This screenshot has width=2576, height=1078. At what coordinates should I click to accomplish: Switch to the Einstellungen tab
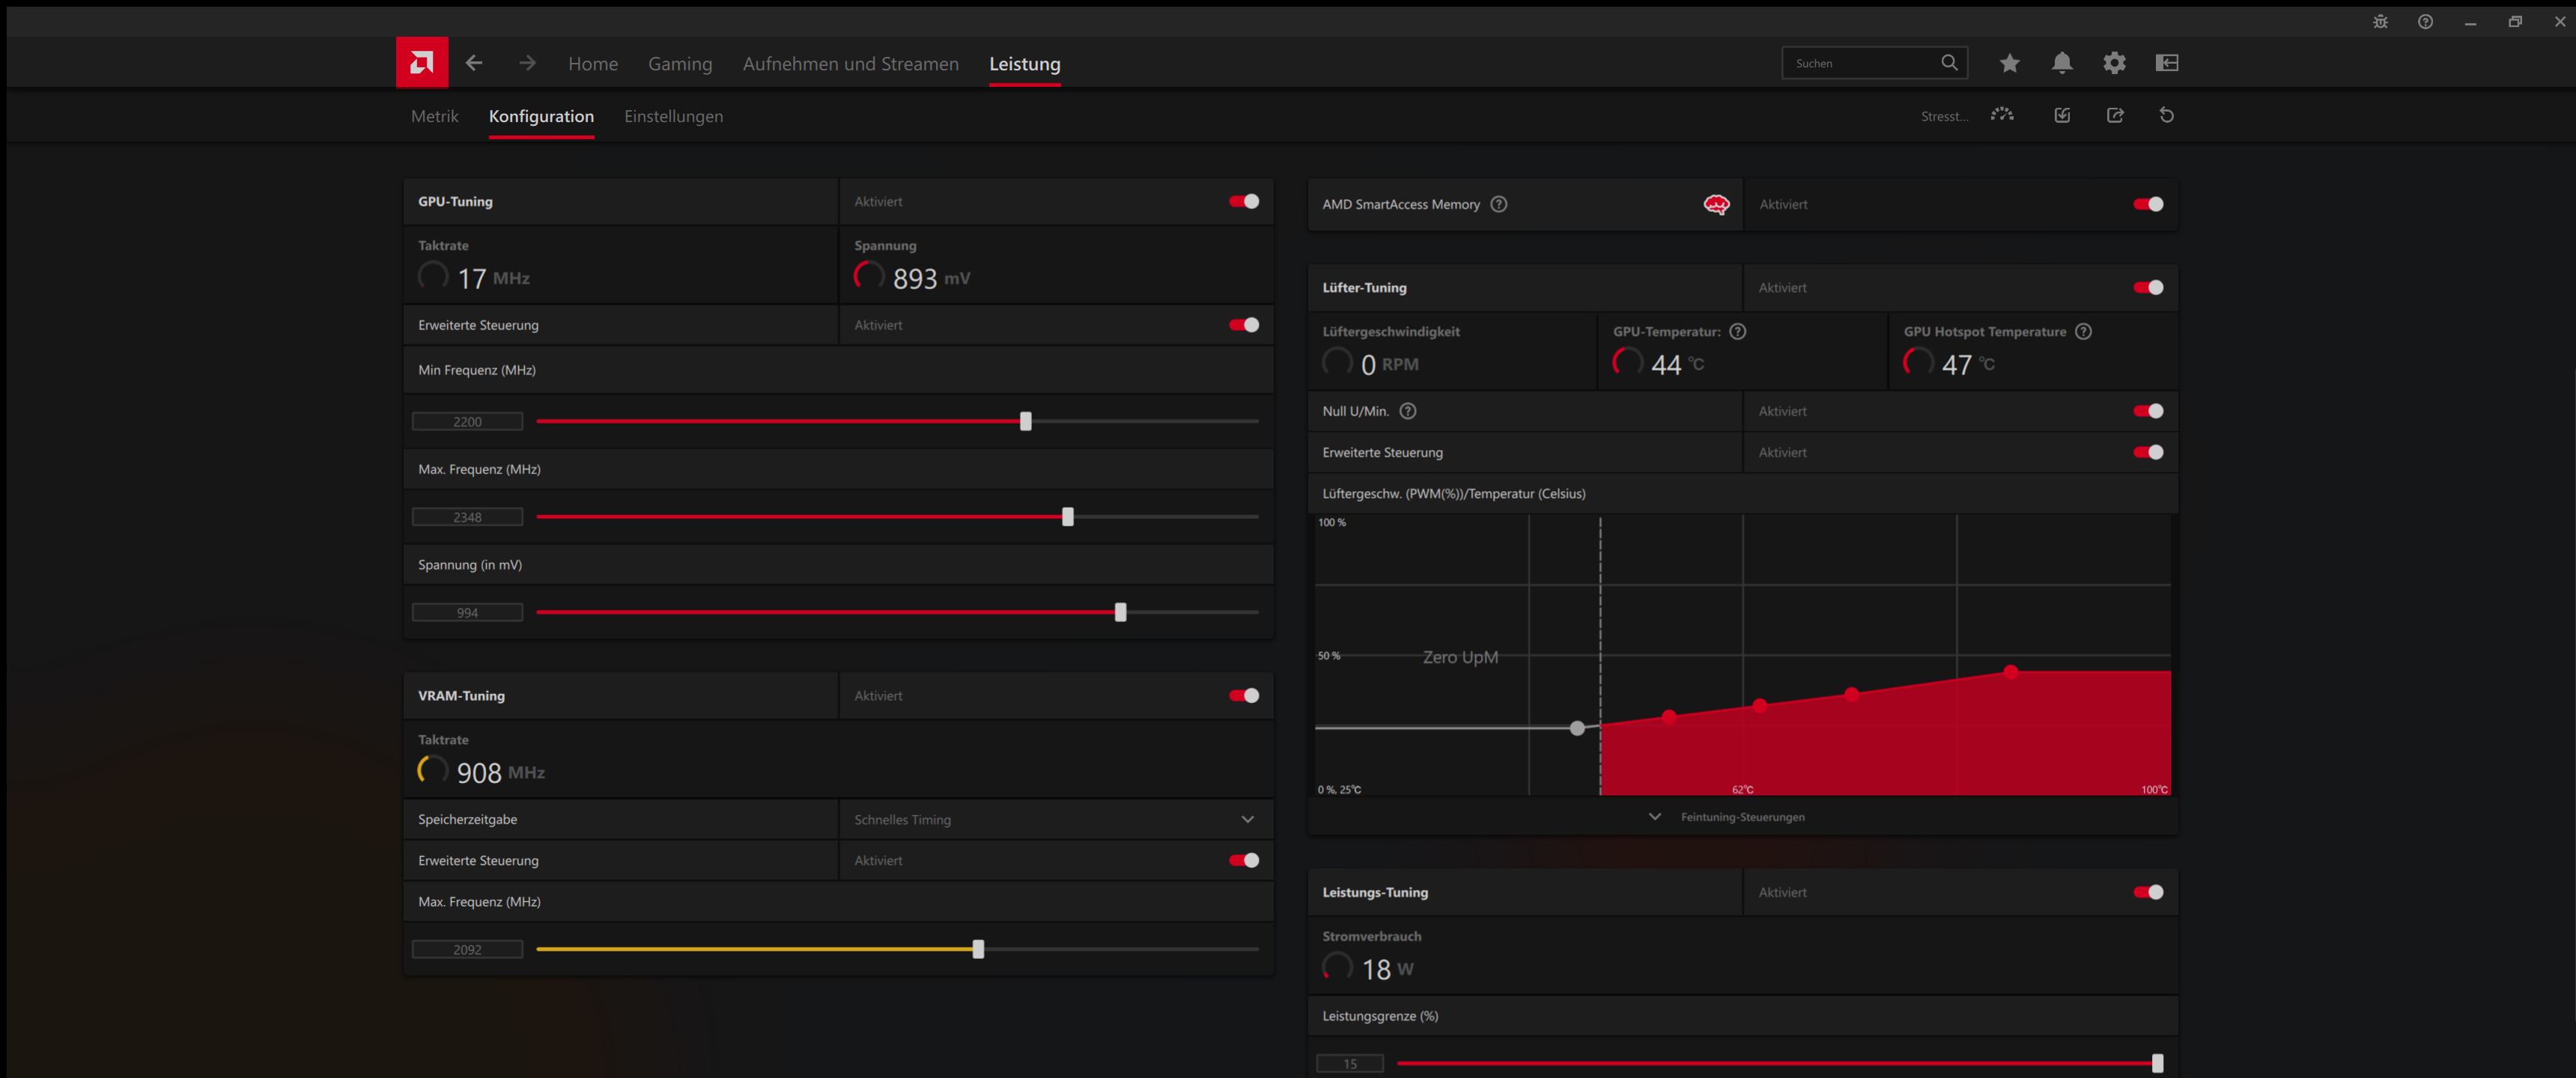point(673,115)
